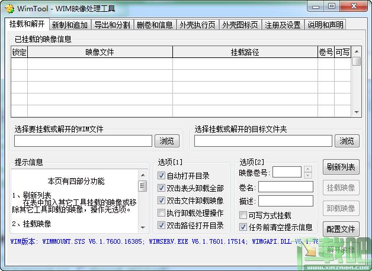The image size is (372, 271).
Task: Close the WimTool window
Action: coord(354,6)
